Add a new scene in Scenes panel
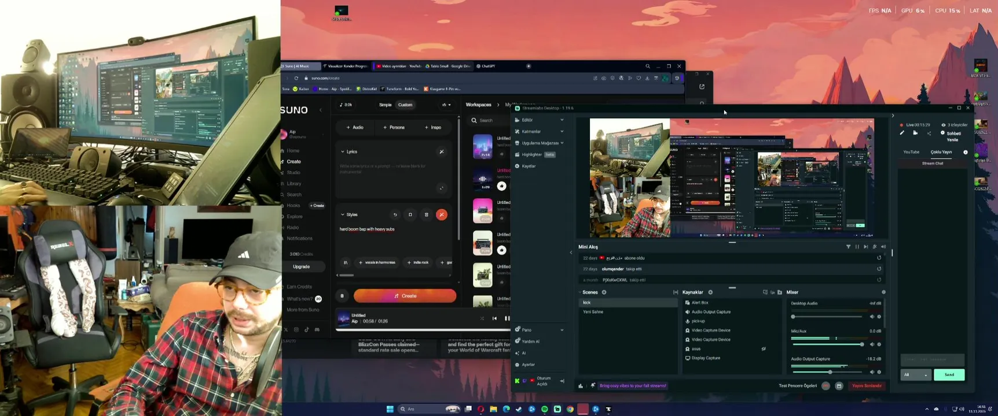This screenshot has width=998, height=416. pyautogui.click(x=604, y=292)
